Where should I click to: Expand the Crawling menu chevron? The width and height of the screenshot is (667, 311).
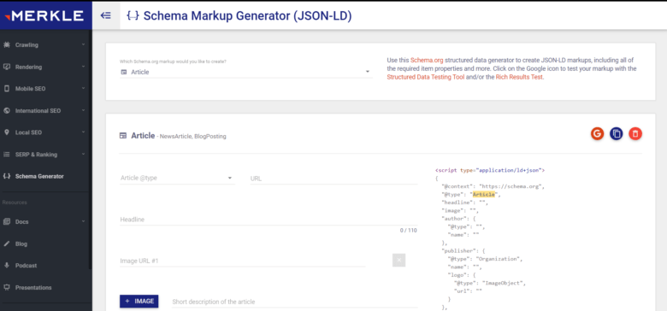84,44
